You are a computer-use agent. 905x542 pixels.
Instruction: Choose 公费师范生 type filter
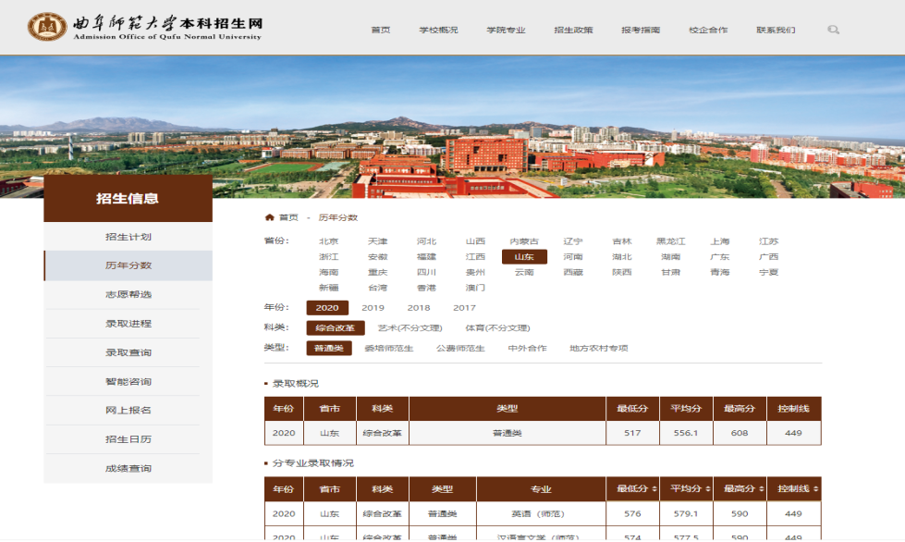tap(460, 349)
